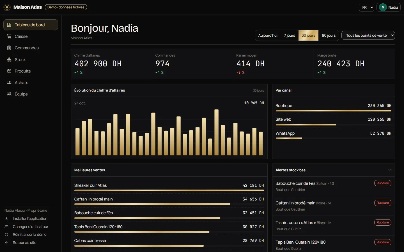The width and height of the screenshot is (404, 252).
Task: Click the Sneaker cuir Atlas sales bar
Action: [x=169, y=190]
